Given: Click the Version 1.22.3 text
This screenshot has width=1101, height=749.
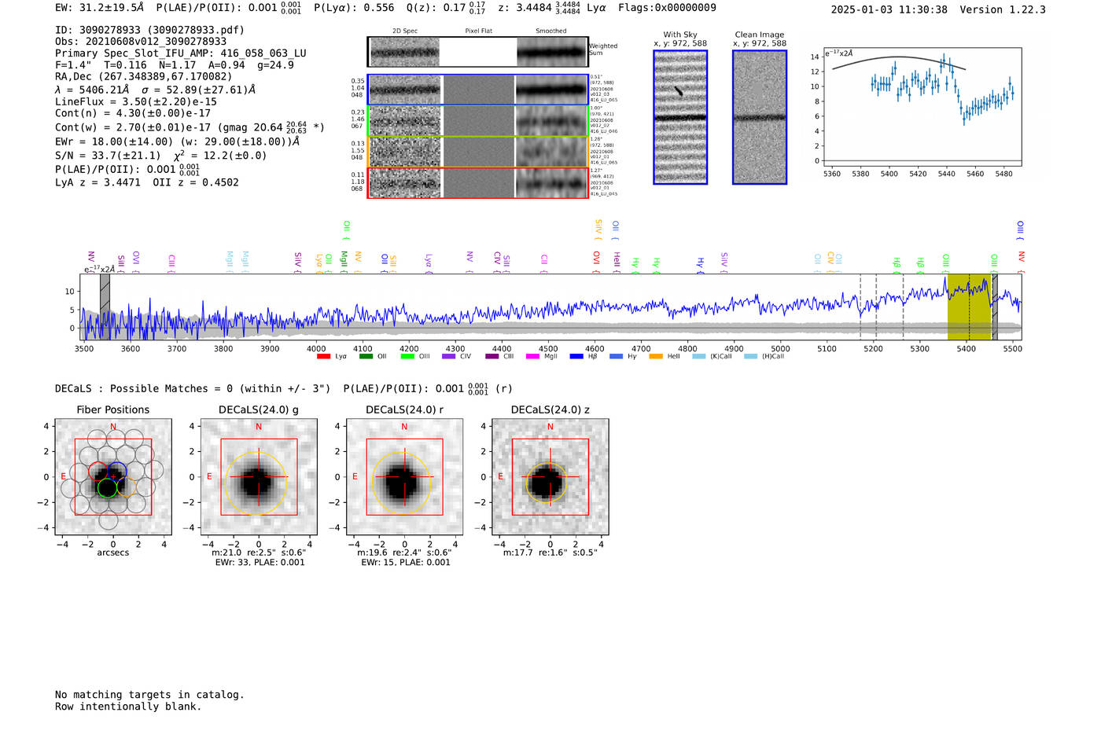Looking at the screenshot, I should pyautogui.click(x=1003, y=9).
